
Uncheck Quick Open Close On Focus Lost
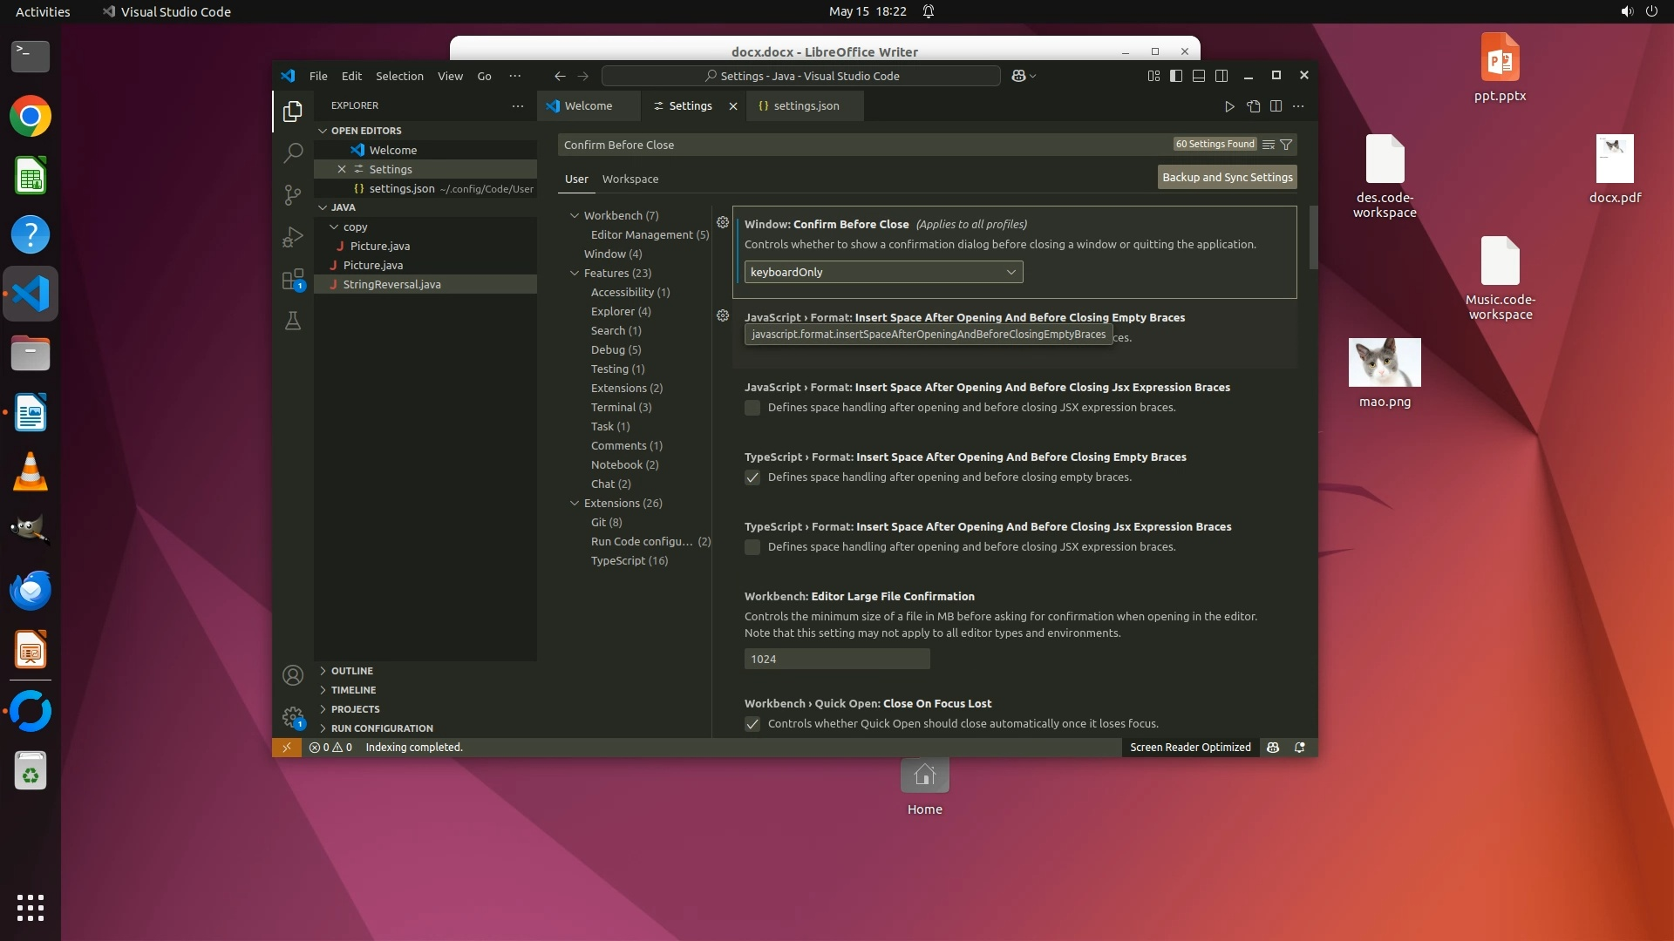pyautogui.click(x=752, y=724)
